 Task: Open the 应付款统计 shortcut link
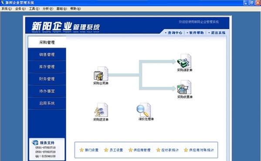(x=170, y=150)
